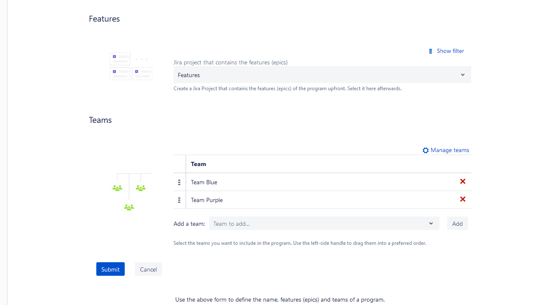The height and width of the screenshot is (305, 543).
Task: Click the drag handle for Team Purple
Action: pyautogui.click(x=179, y=200)
